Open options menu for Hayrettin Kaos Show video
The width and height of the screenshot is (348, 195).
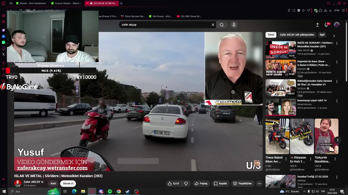[x=337, y=62]
